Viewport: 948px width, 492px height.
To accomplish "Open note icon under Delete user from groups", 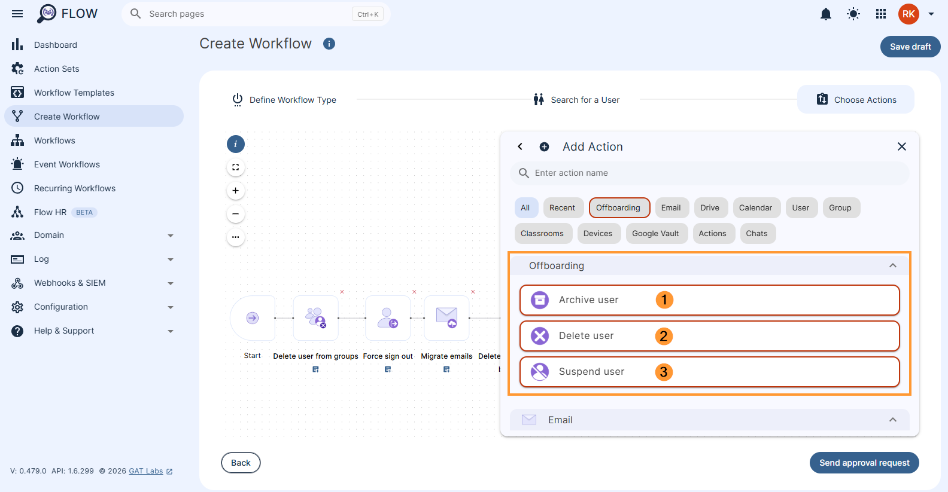I will 316,369.
